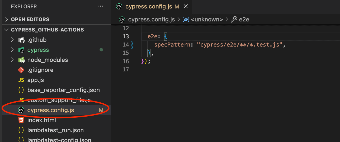Click the Cypress folder icon
The height and width of the screenshot is (142, 340).
(x=21, y=50)
